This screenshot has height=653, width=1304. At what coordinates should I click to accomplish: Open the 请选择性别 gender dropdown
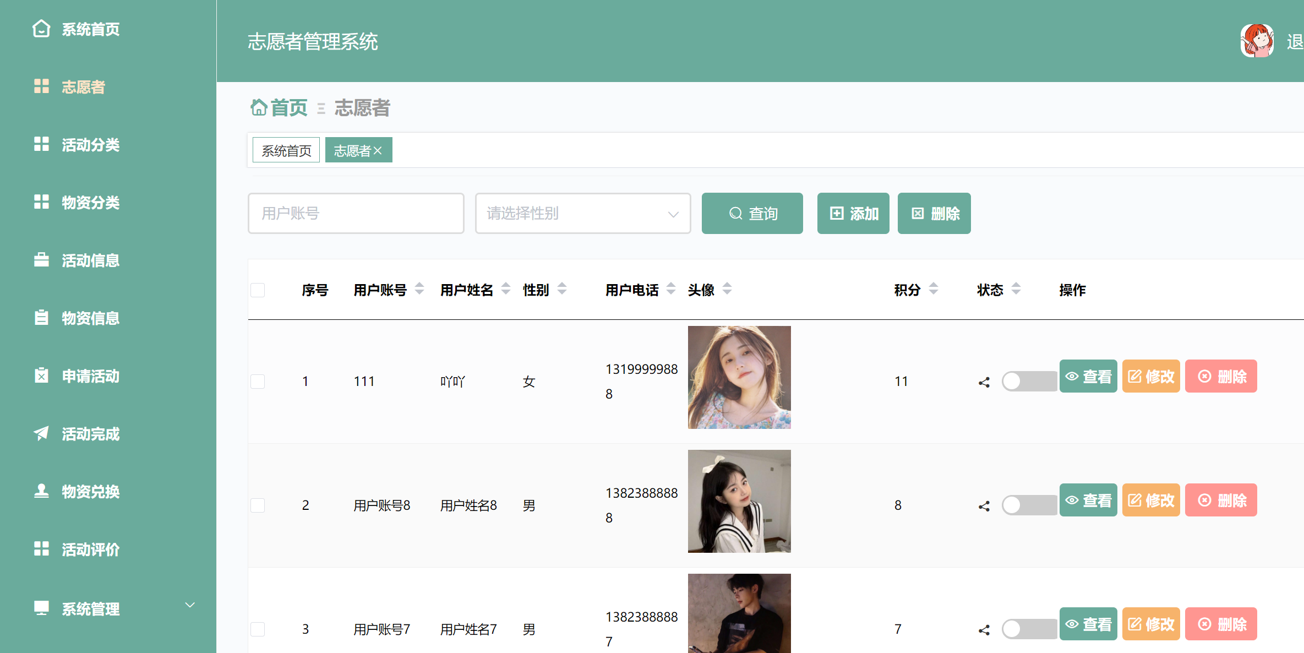pos(582,213)
